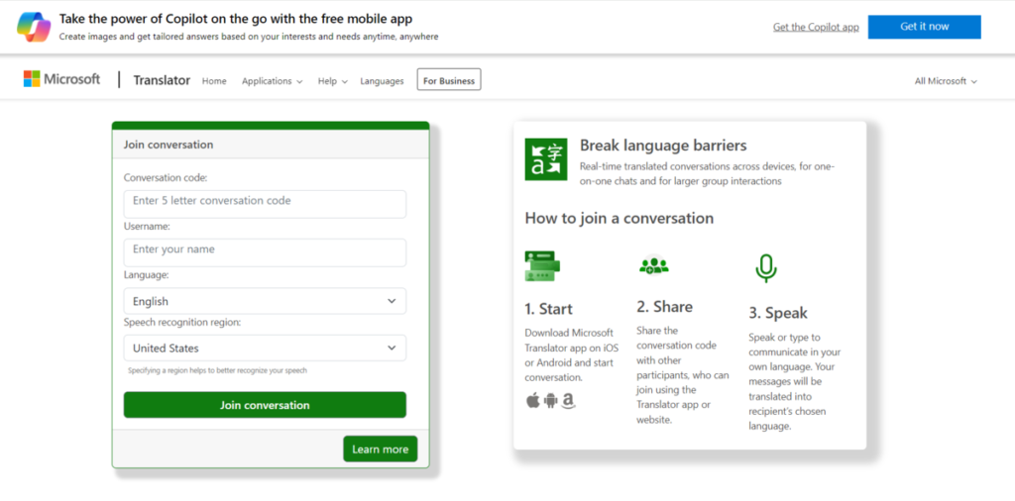Click the Copilot logo icon
This screenshot has width=1015, height=501.
tap(34, 27)
